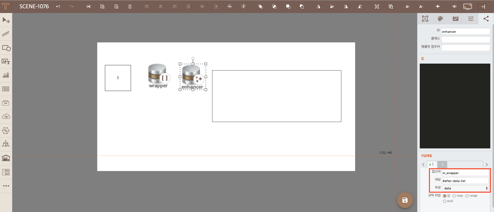Image resolution: width=494 pixels, height=212 pixels.
Task: Click the dark 값 code editor area
Action: [x=455, y=106]
